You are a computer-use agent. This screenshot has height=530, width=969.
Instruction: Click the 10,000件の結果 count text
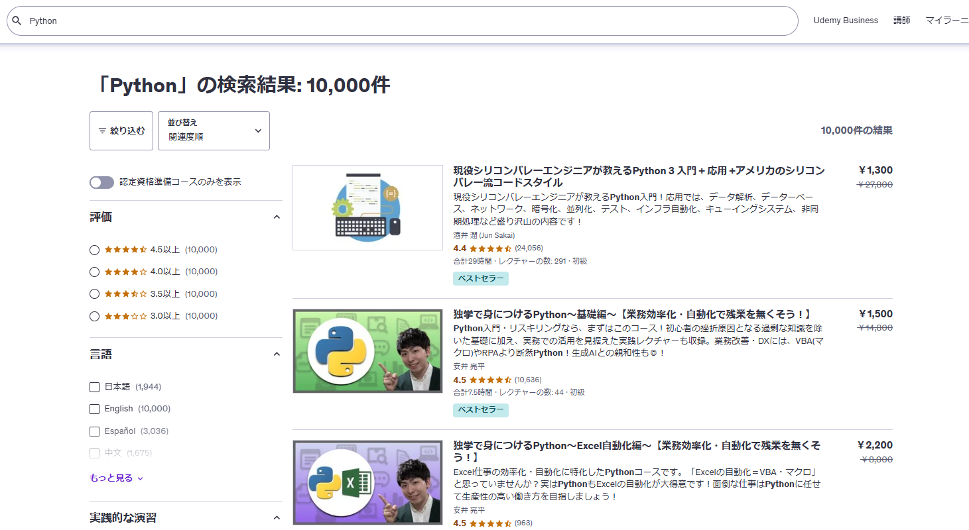coord(856,131)
